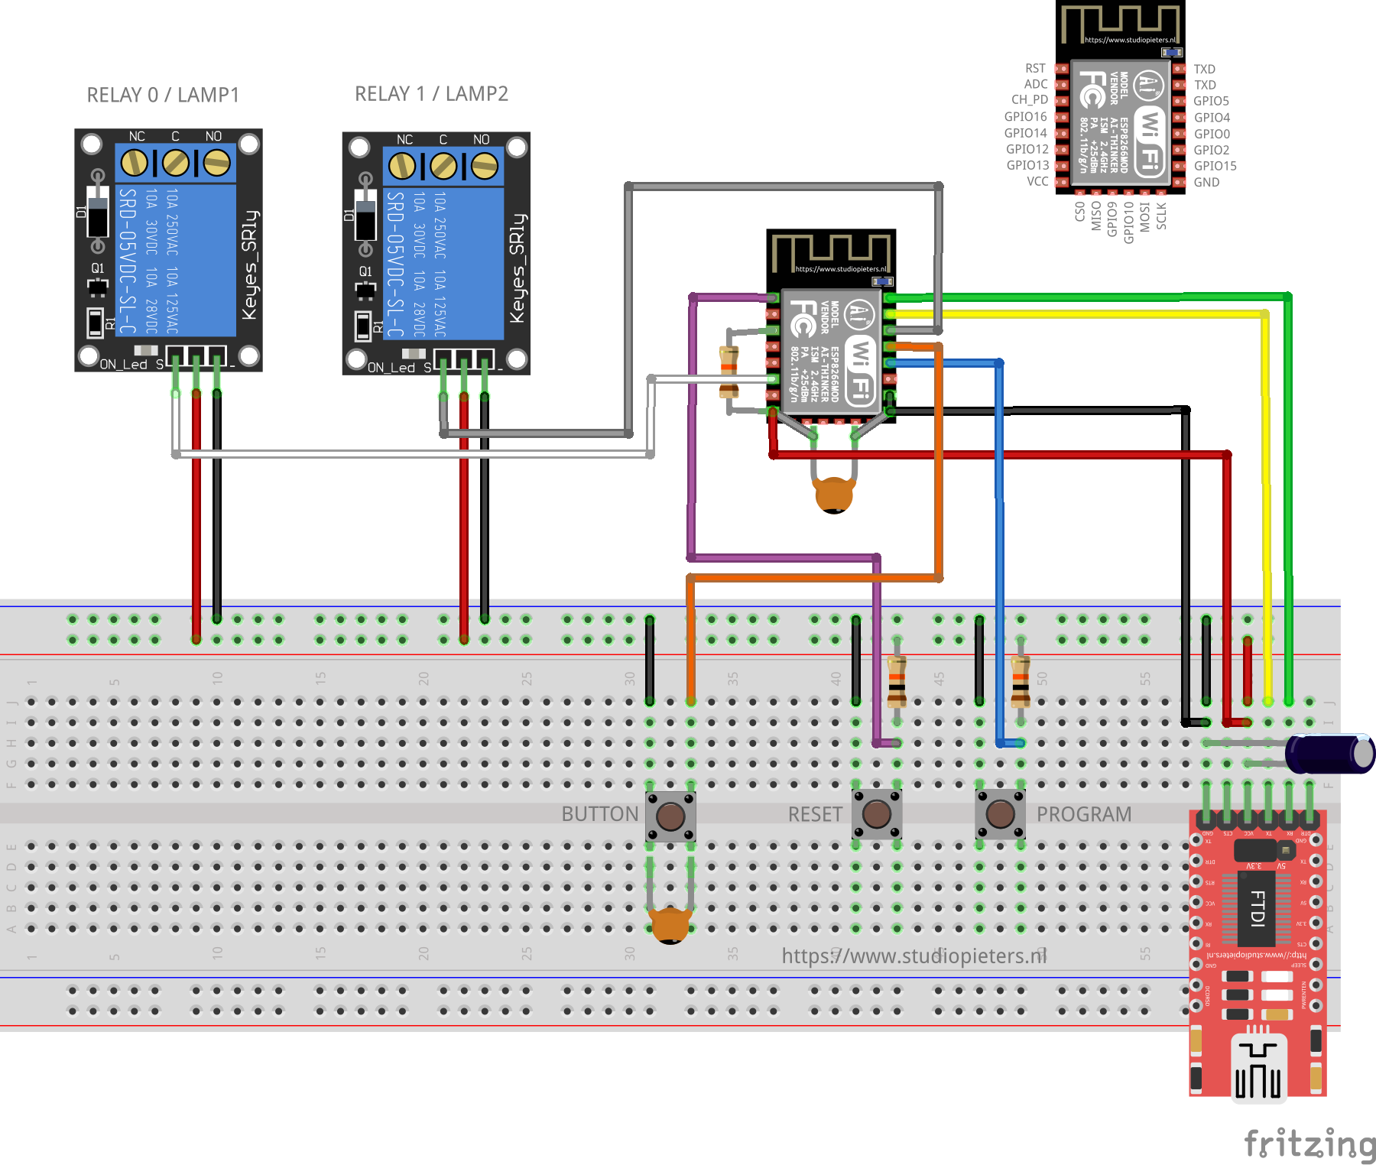Click the Keyes_SRly text on Relay 0
1376x1165 pixels.
click(250, 264)
